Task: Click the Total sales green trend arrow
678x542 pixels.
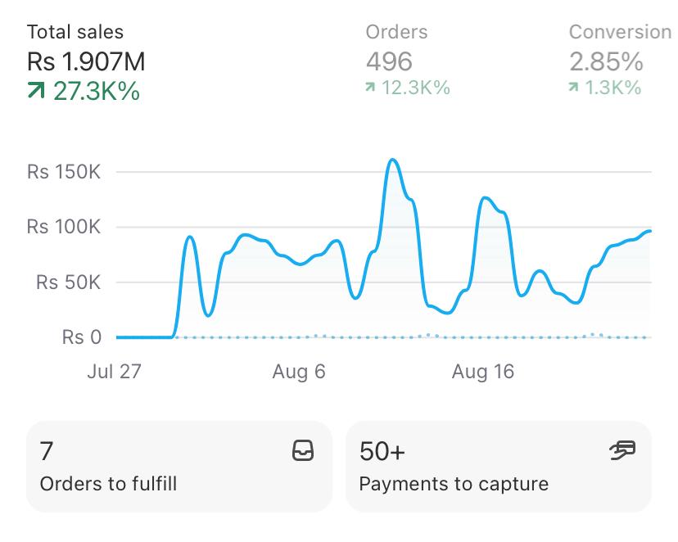Action: (x=36, y=91)
